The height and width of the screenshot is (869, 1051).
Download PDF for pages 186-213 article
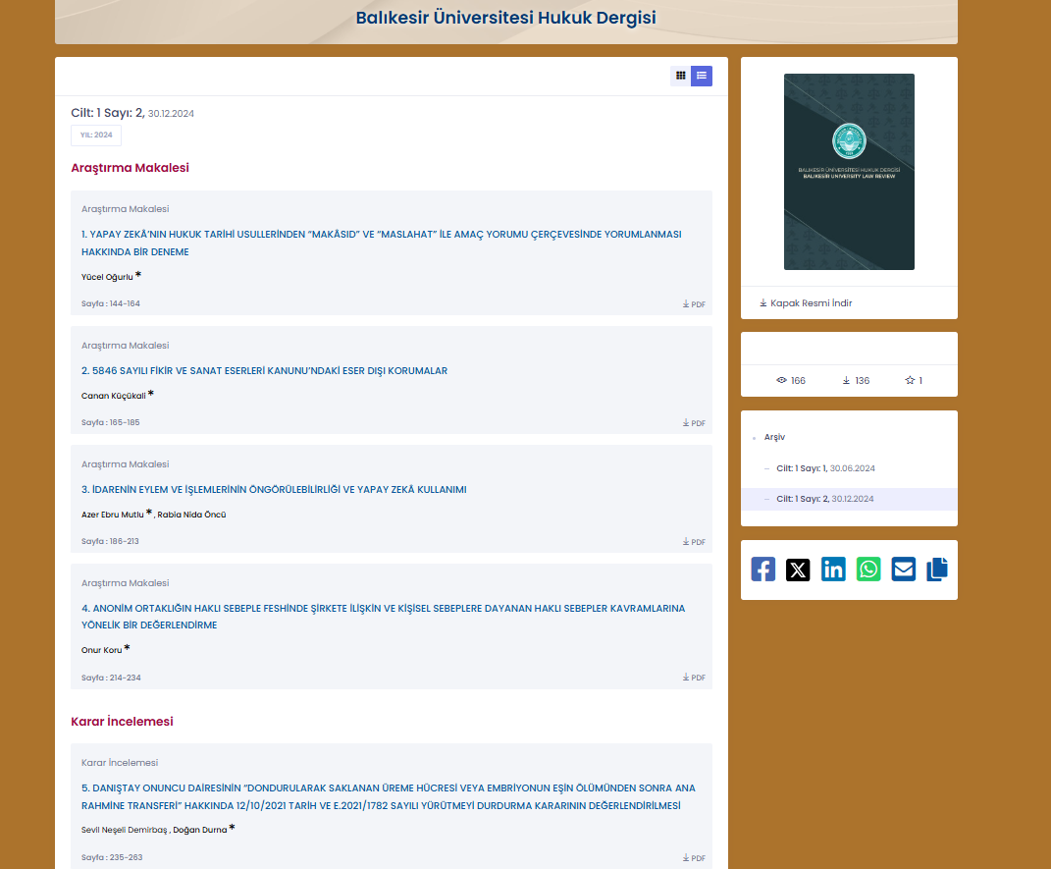pos(694,542)
